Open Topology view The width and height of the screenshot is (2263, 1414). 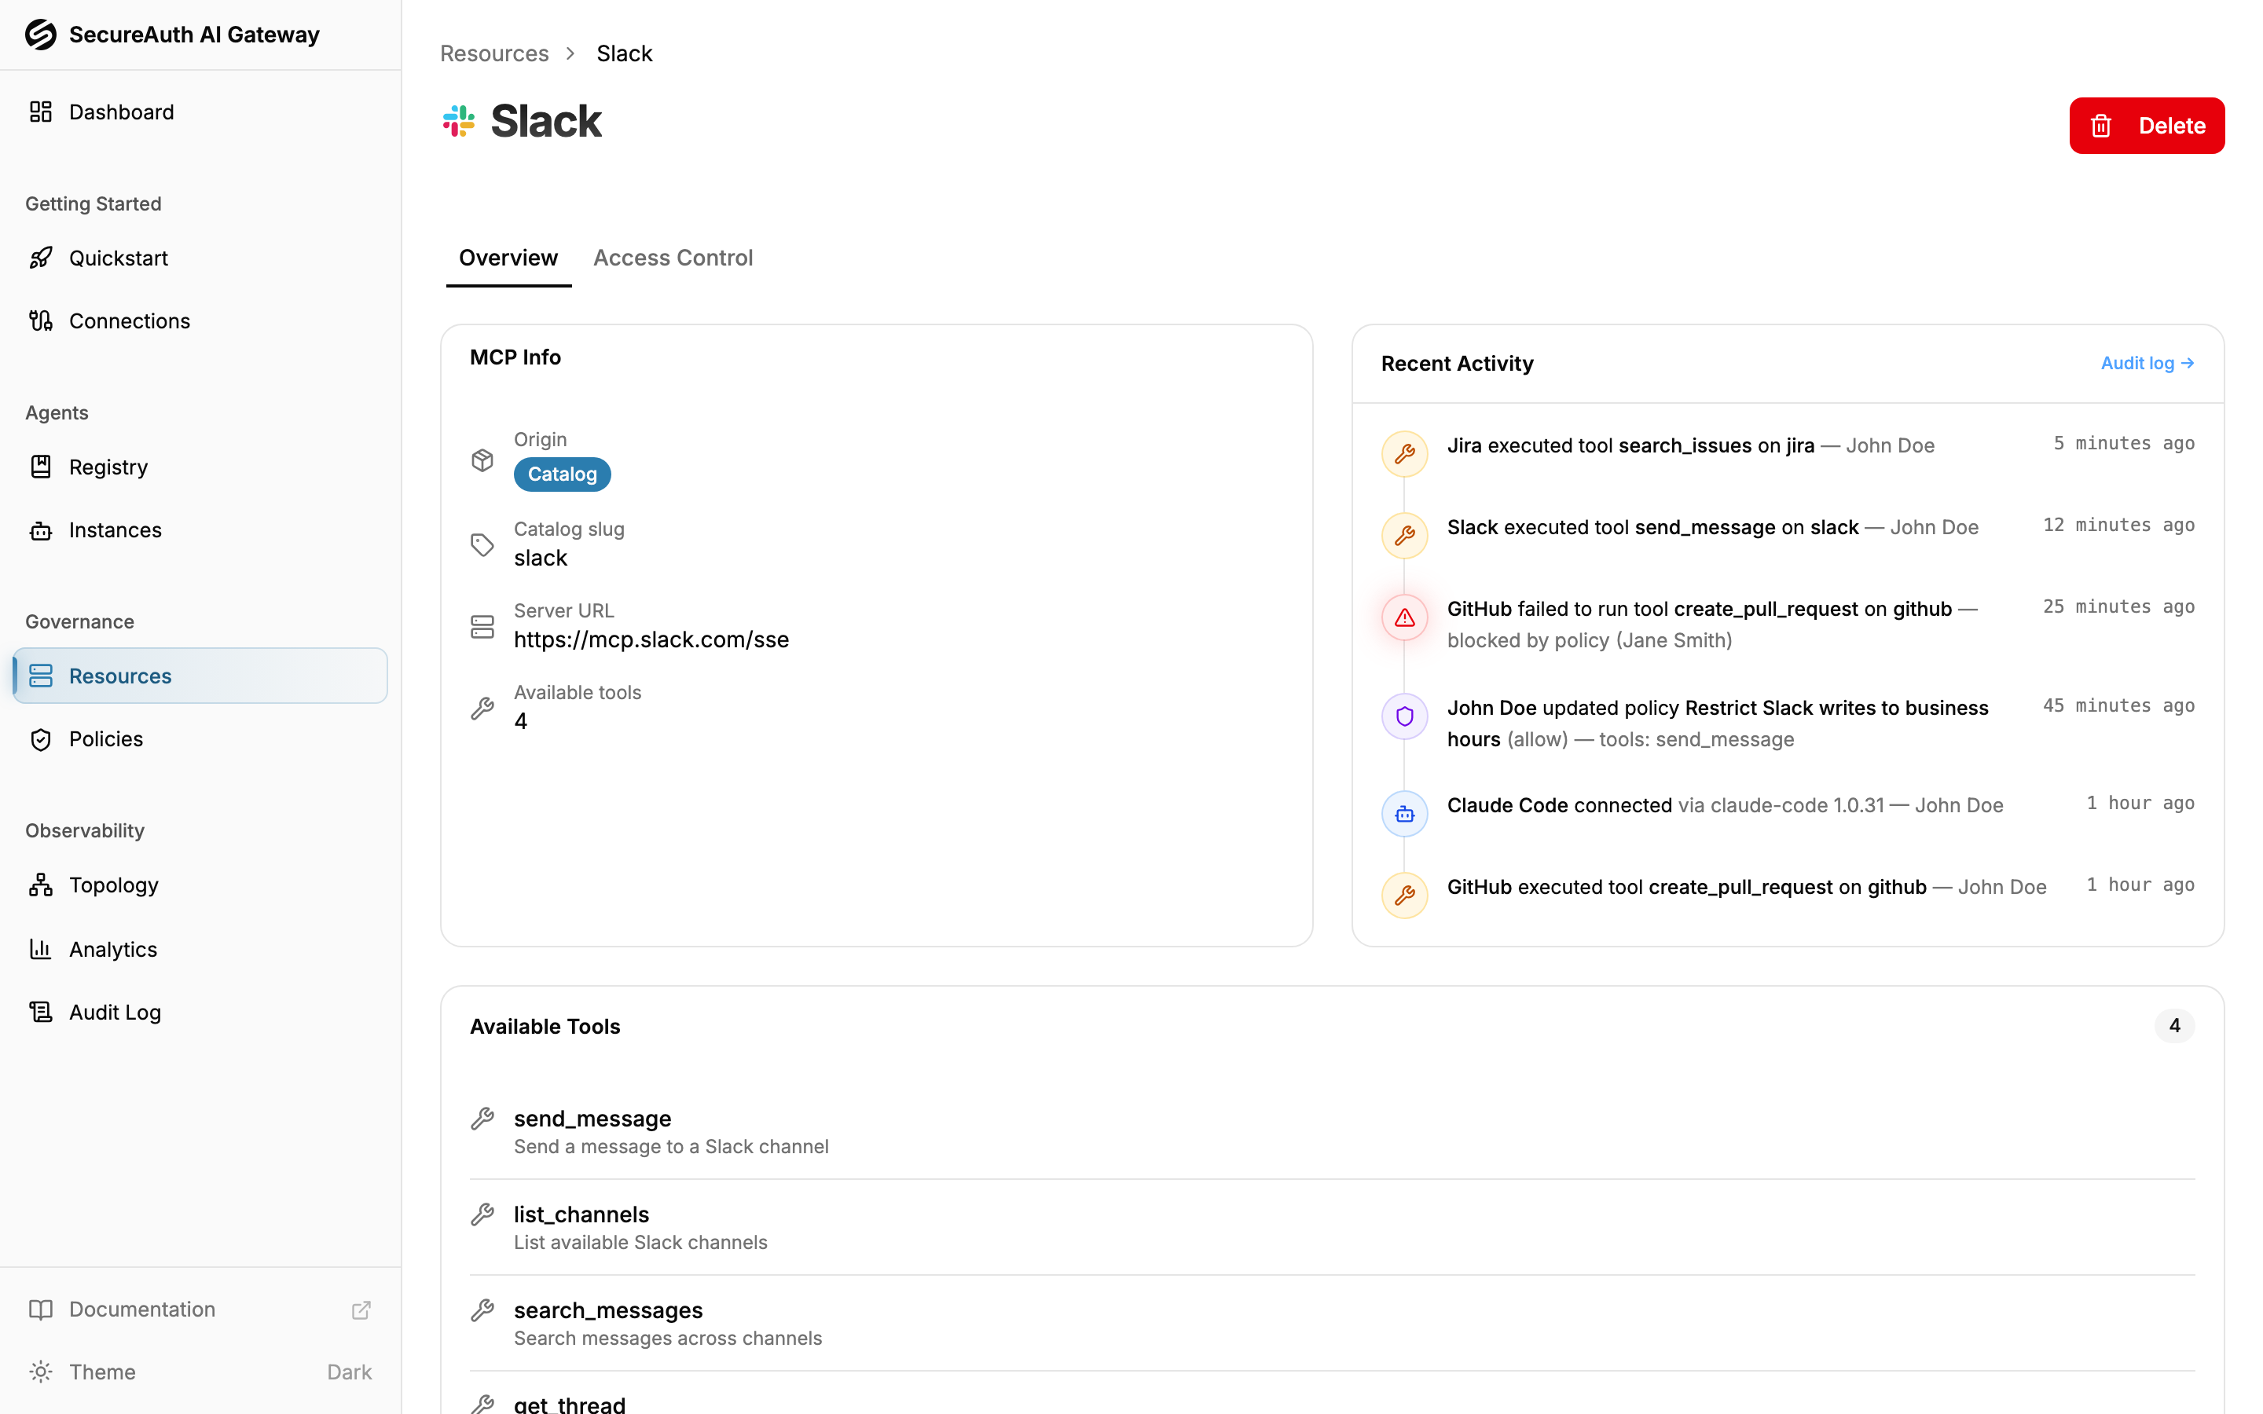200,885
